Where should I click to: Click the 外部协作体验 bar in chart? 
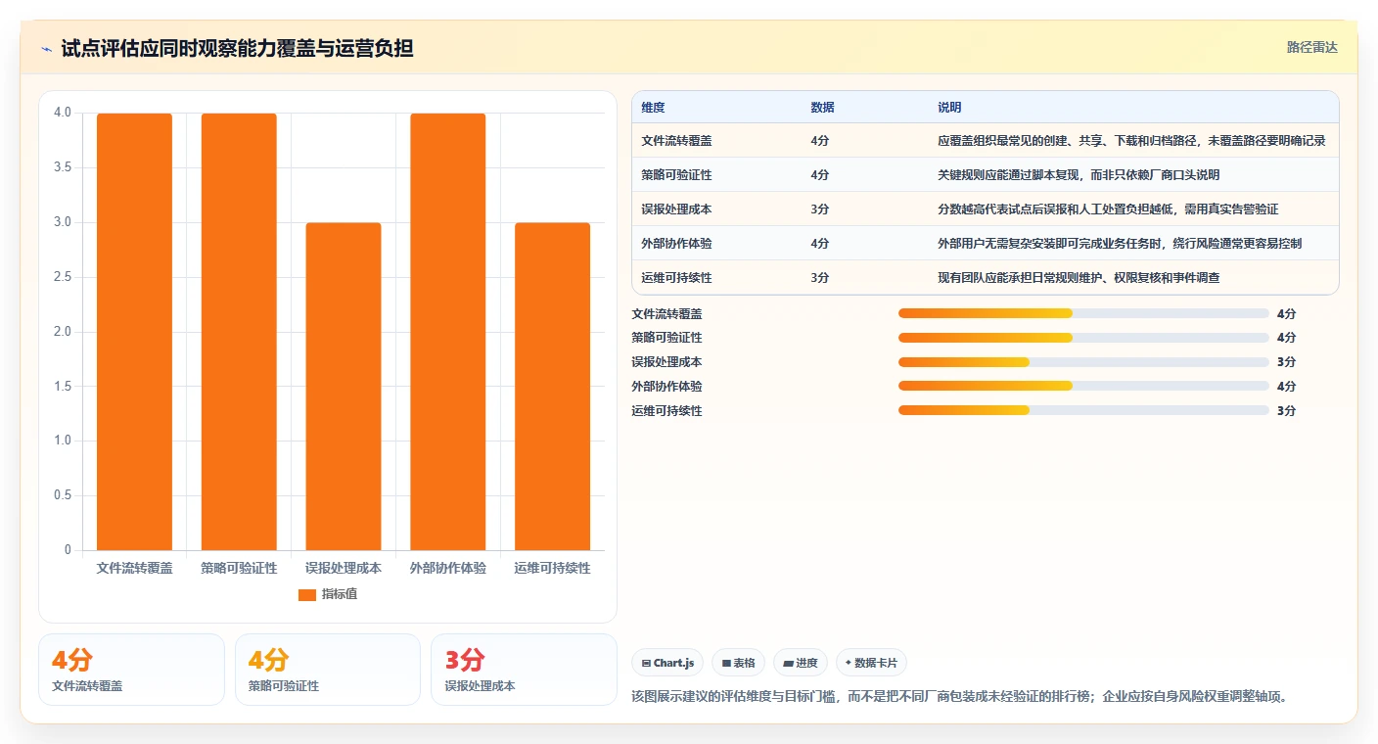[x=448, y=332]
